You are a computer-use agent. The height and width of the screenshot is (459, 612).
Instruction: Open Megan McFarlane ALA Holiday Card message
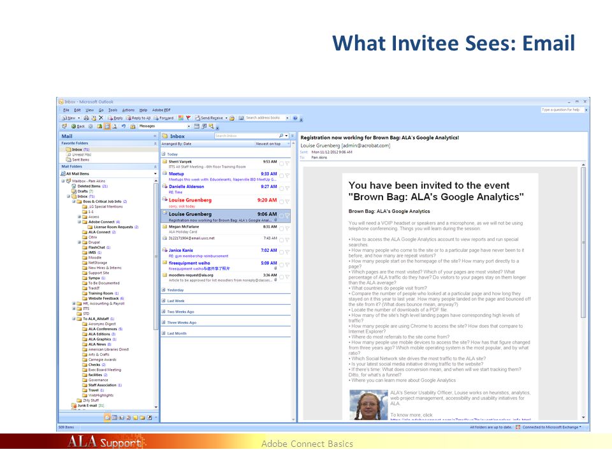[226, 229]
